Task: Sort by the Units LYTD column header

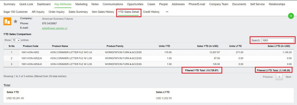Action: (x=235, y=46)
